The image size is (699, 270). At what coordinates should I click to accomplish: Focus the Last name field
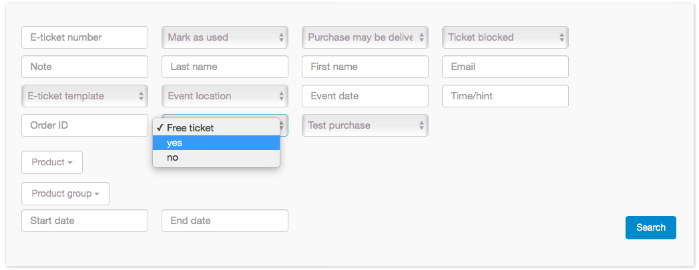click(225, 67)
